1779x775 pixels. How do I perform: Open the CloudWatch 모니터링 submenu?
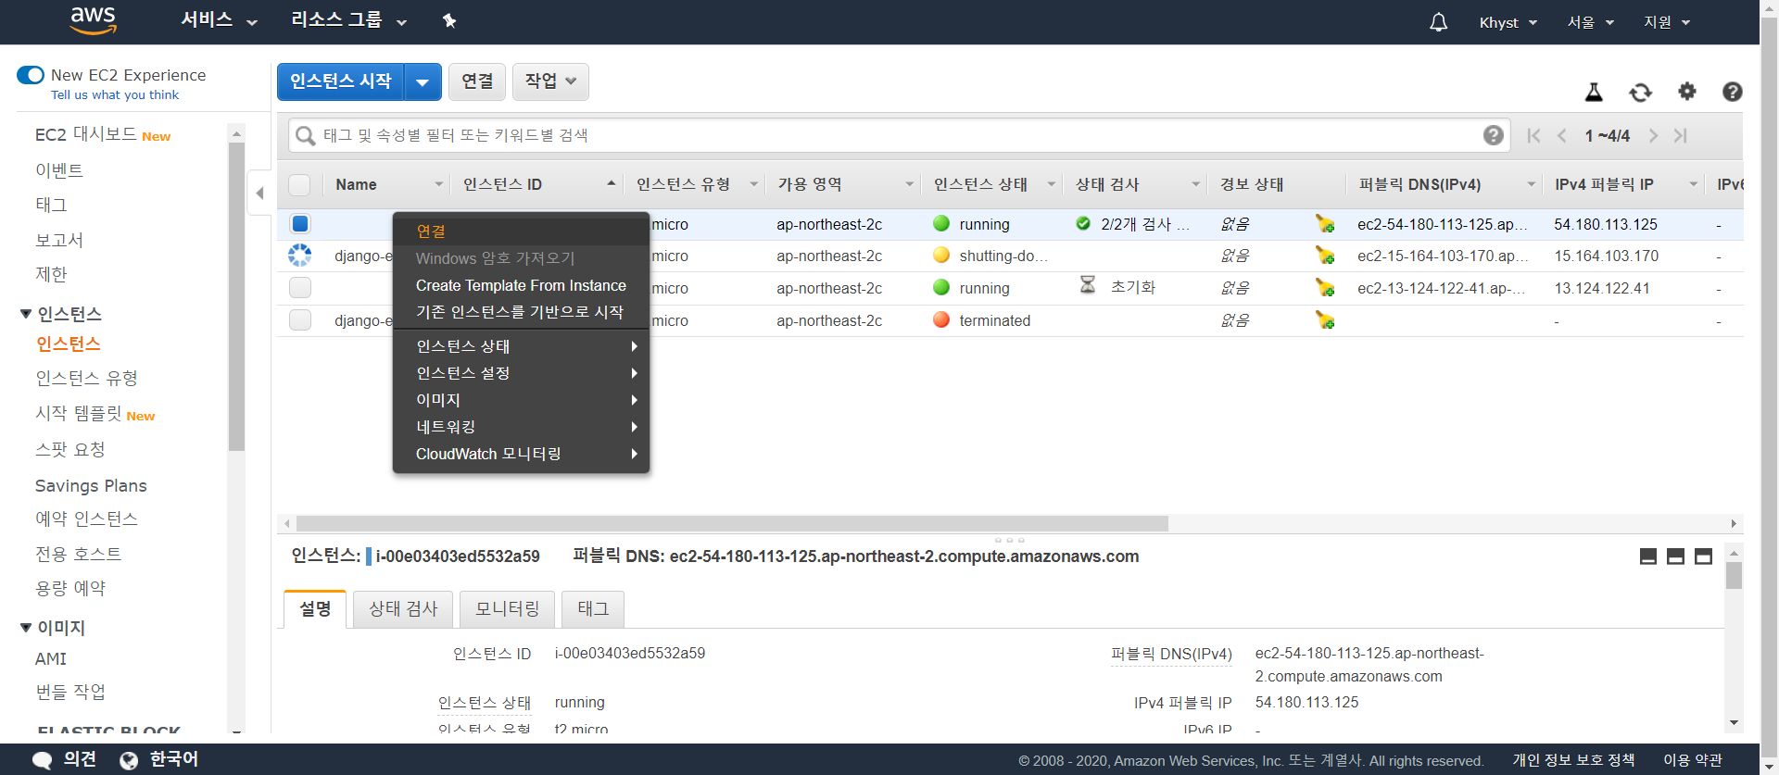521,454
